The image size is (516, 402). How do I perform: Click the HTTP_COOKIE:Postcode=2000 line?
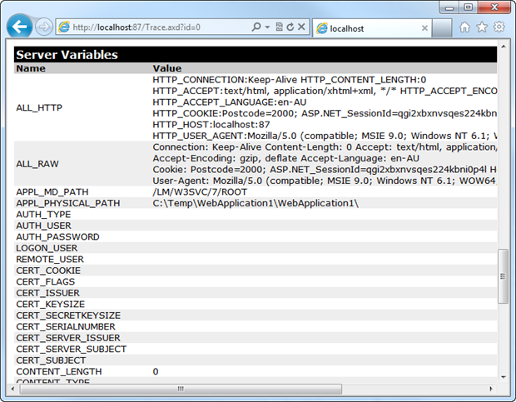tap(325, 113)
